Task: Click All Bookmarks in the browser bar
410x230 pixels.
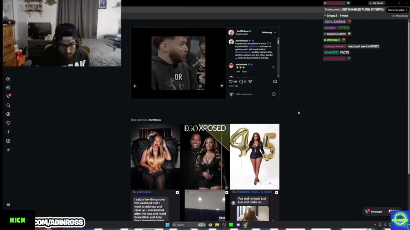Action: pos(400,16)
